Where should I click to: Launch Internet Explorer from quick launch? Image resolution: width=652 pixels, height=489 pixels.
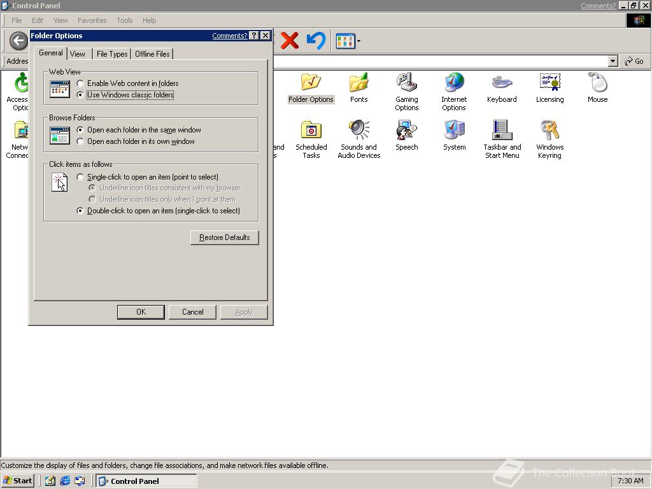65,481
